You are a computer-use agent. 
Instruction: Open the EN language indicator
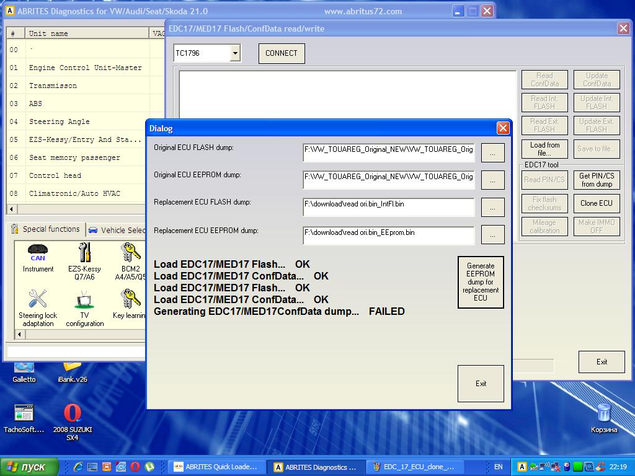(x=498, y=467)
